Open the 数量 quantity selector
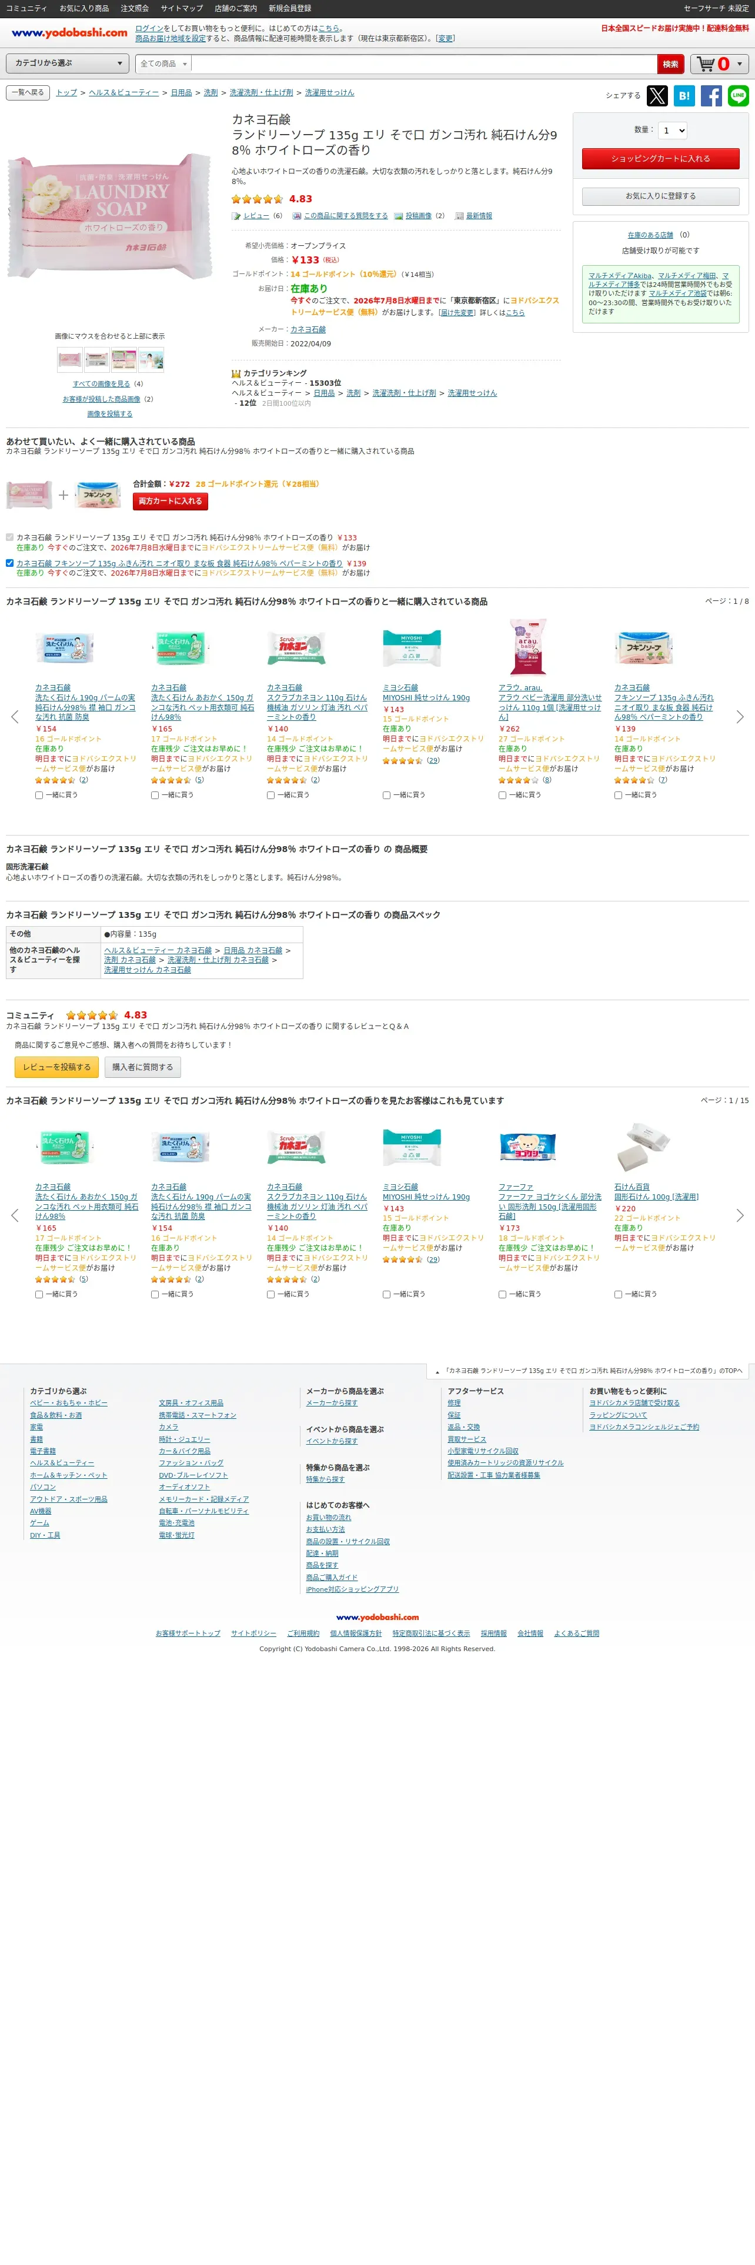 (672, 130)
